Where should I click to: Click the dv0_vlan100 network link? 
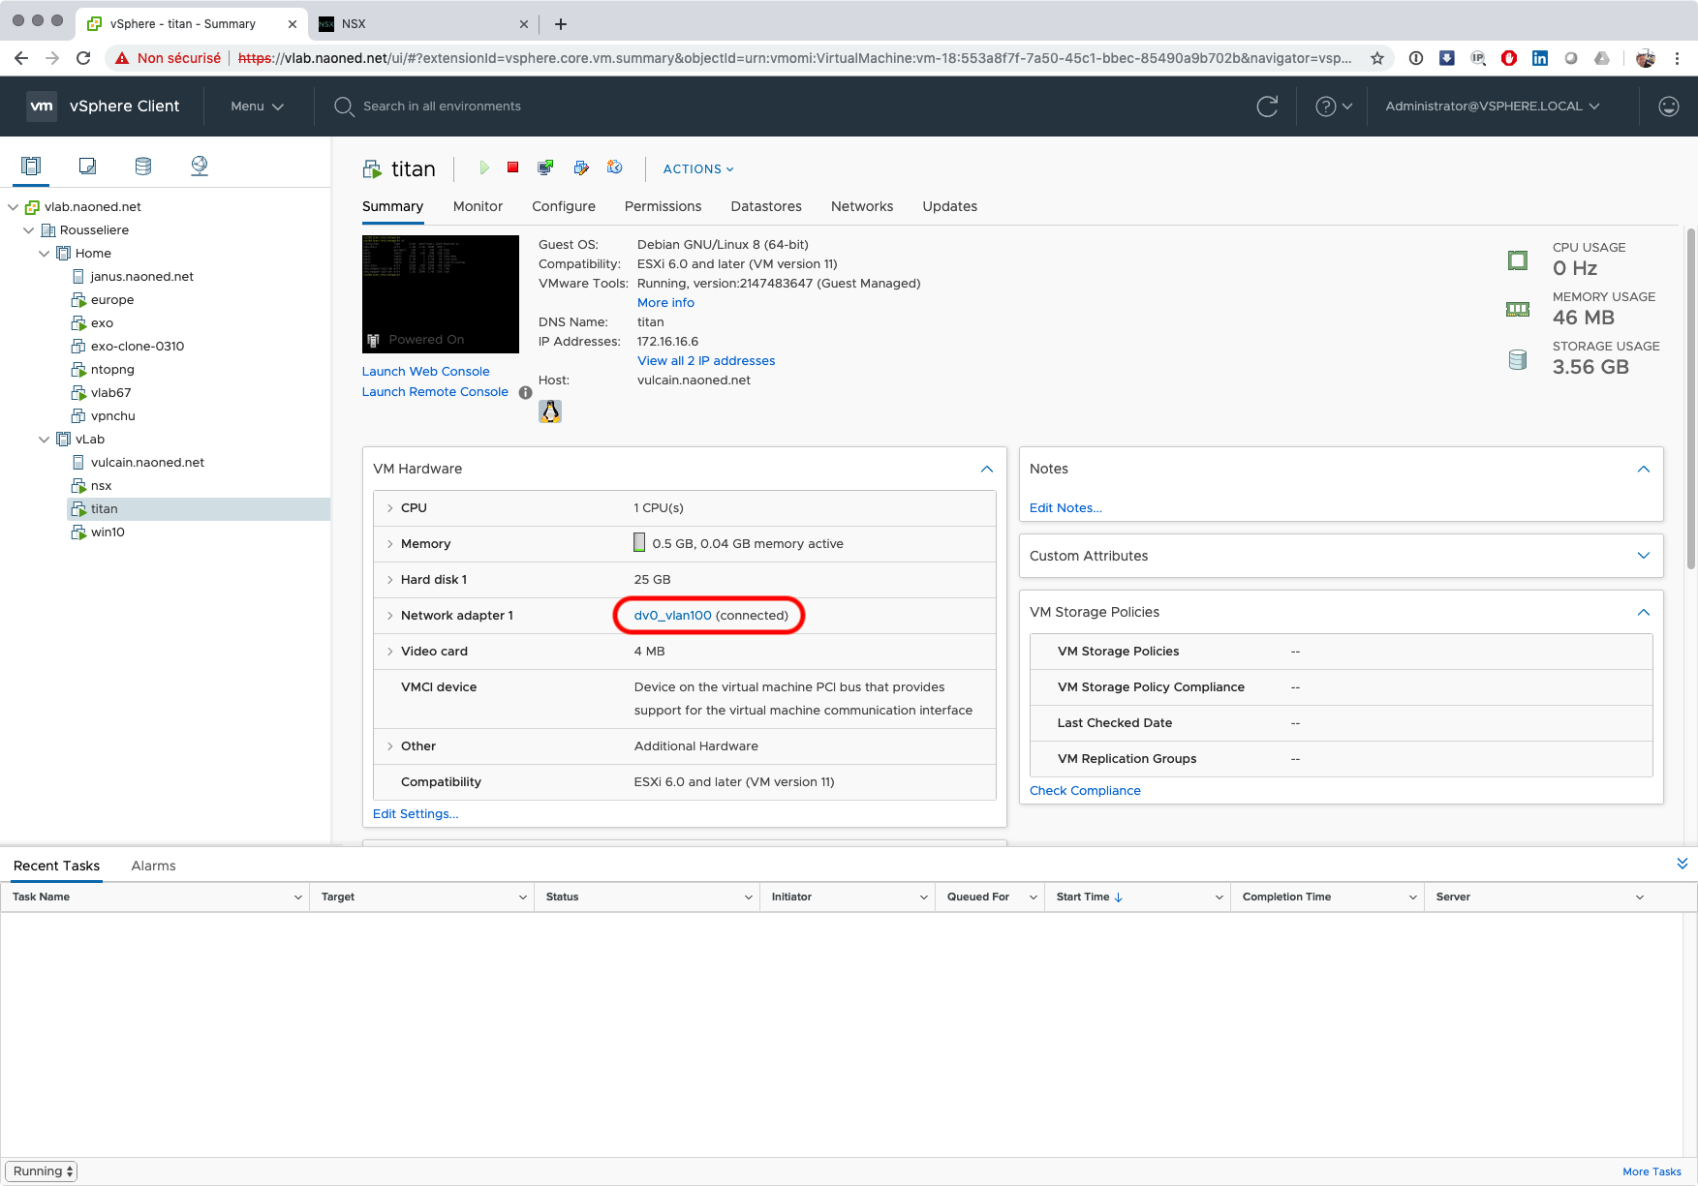672,616
